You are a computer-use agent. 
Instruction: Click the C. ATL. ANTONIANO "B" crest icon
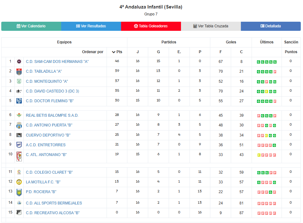(19, 157)
